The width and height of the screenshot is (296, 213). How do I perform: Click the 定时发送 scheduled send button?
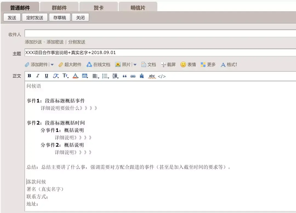[x=35, y=17]
